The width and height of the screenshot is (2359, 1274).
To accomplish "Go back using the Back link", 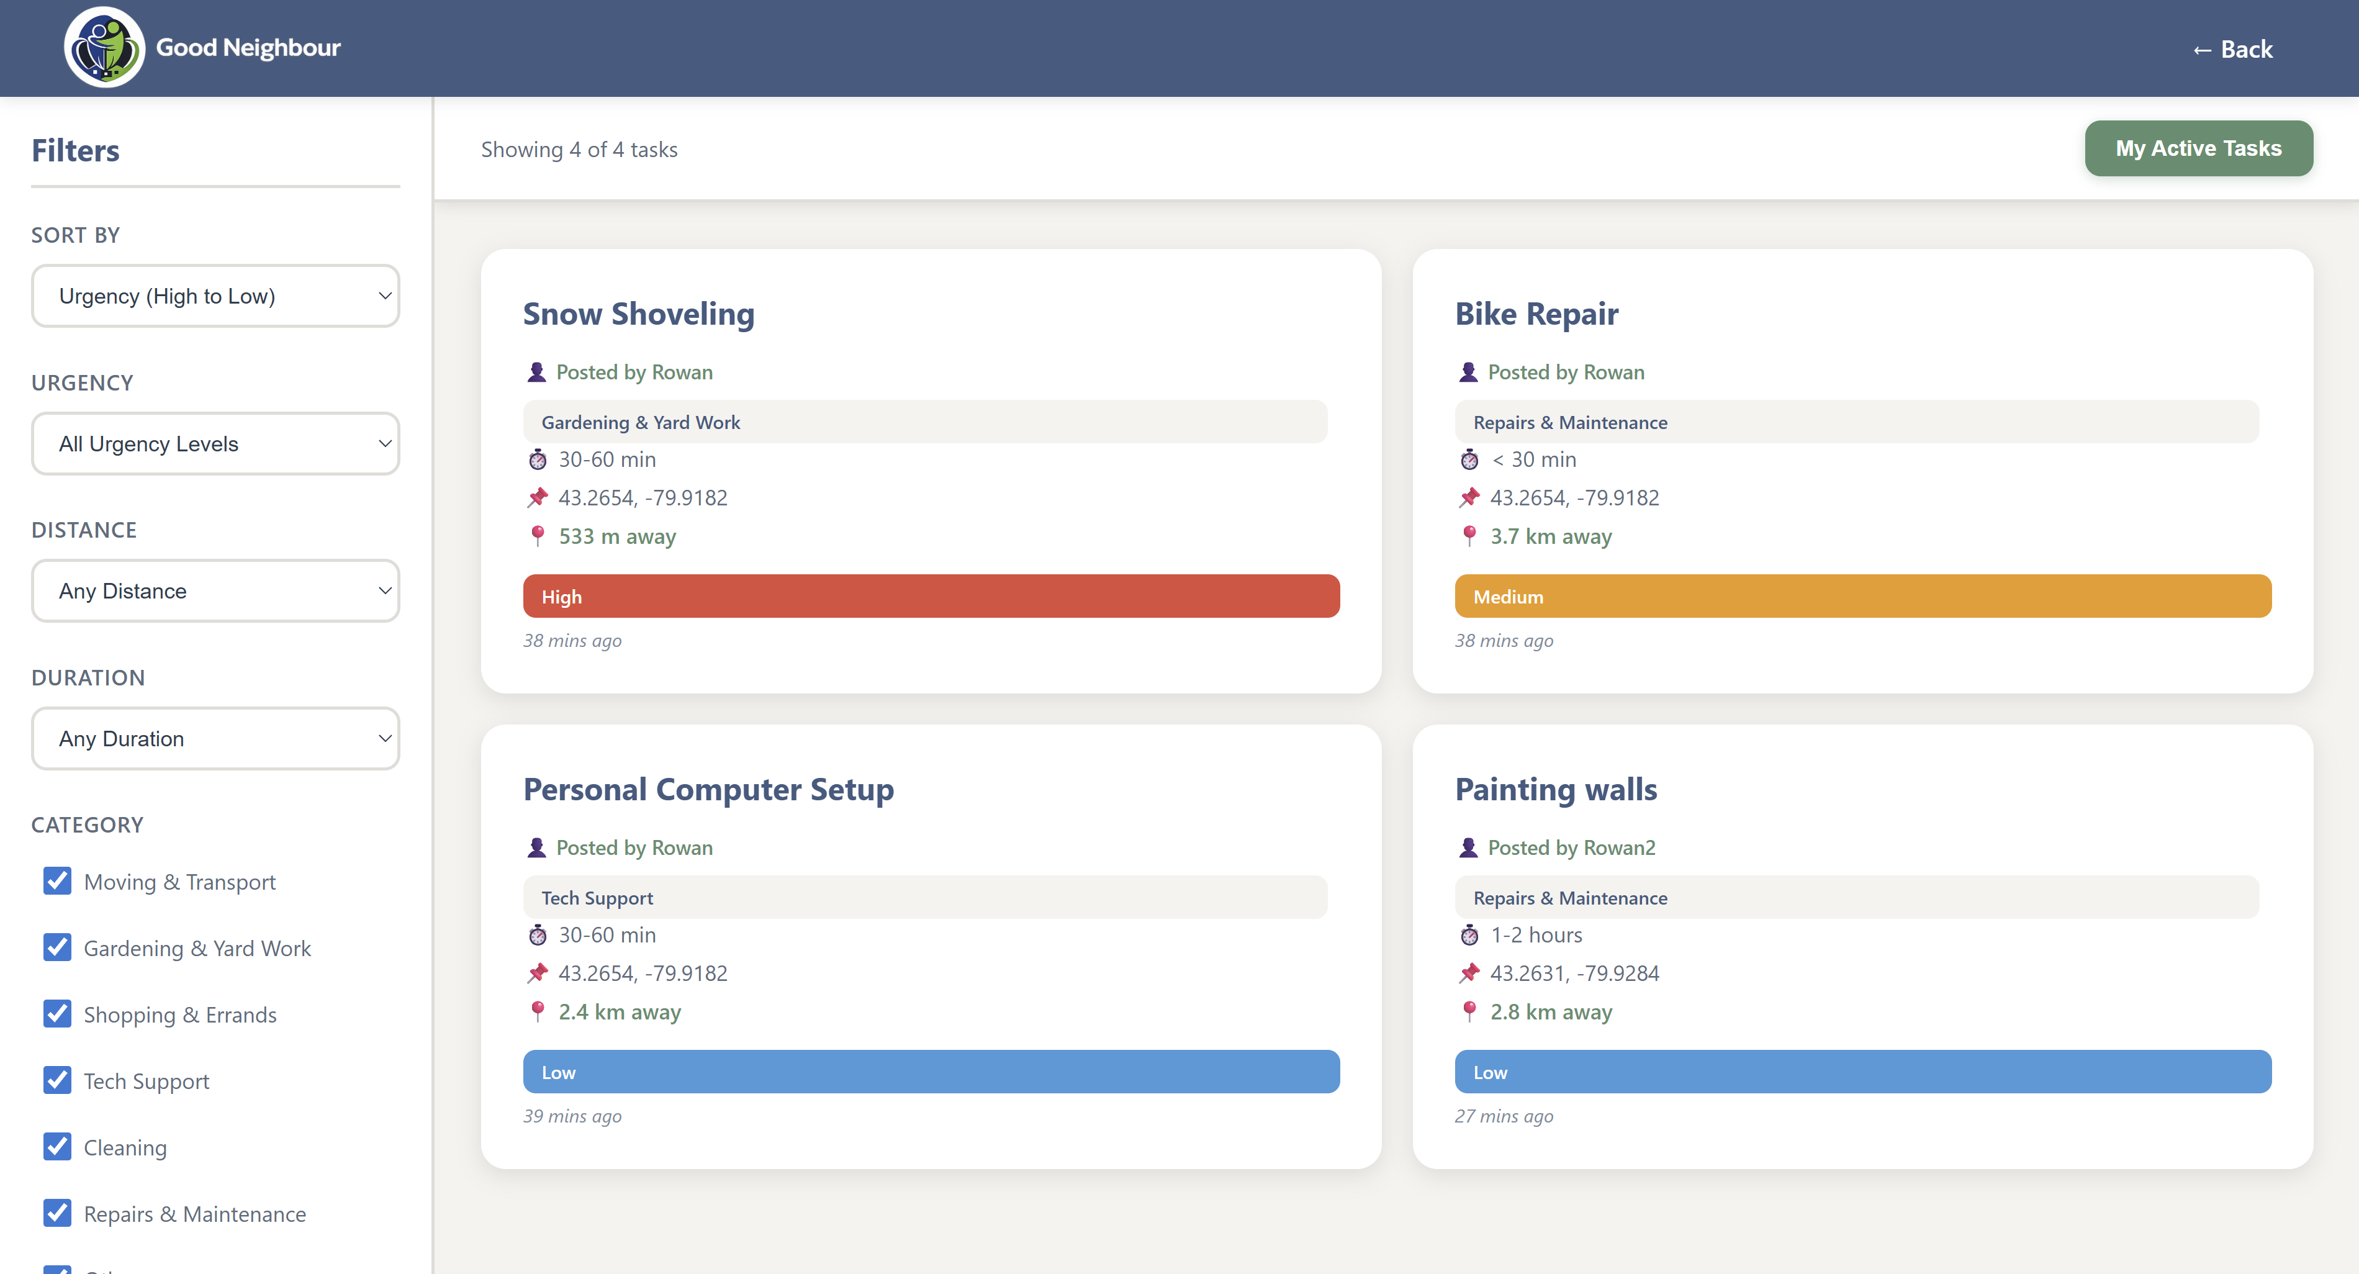I will [x=2232, y=50].
